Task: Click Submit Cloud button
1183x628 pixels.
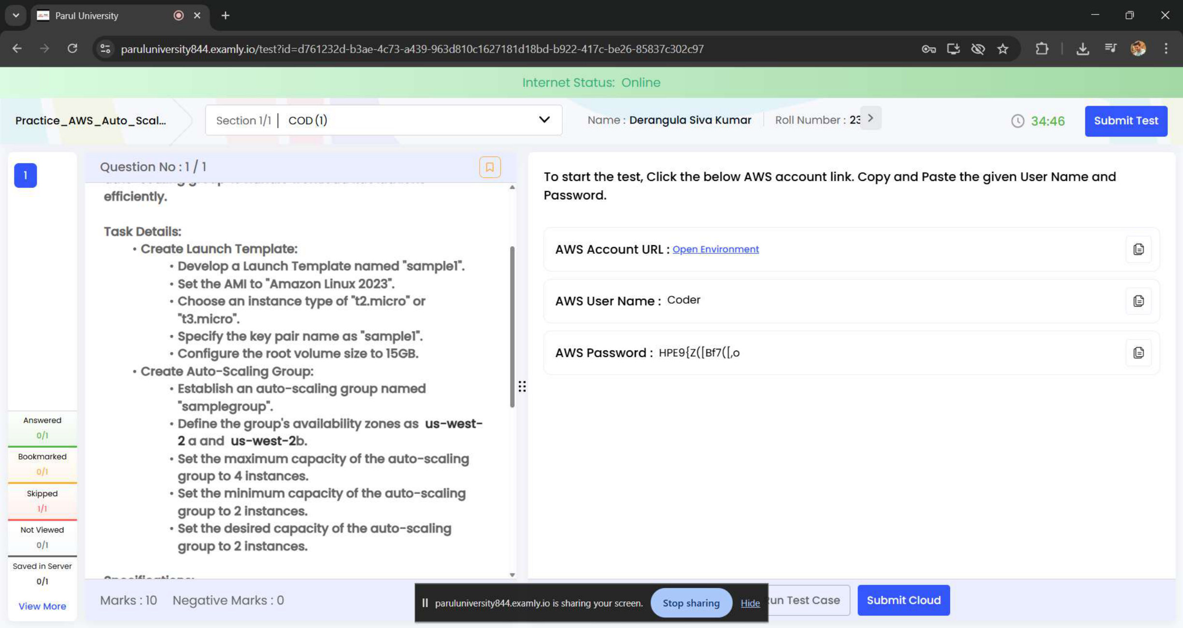Action: [903, 600]
